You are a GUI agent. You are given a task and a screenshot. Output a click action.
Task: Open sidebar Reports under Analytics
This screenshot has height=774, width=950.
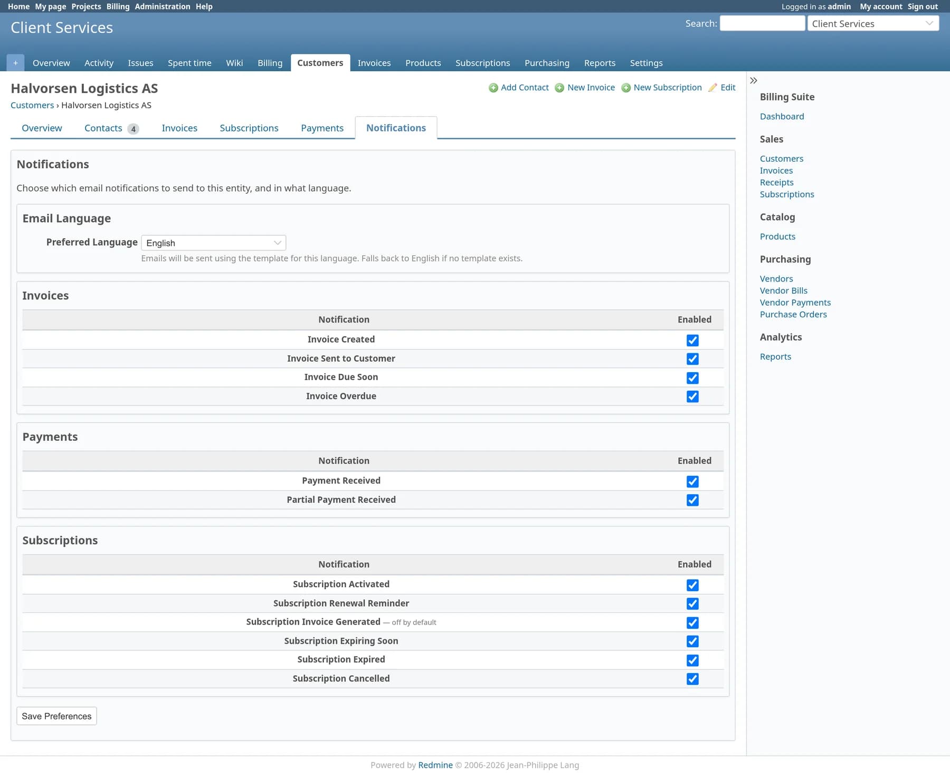tap(775, 356)
